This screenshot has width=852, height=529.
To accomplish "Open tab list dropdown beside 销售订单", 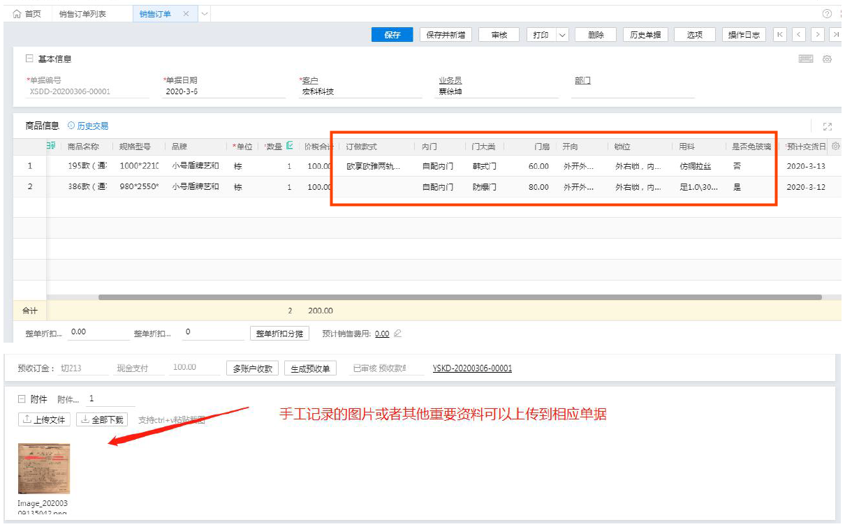I will coord(204,14).
